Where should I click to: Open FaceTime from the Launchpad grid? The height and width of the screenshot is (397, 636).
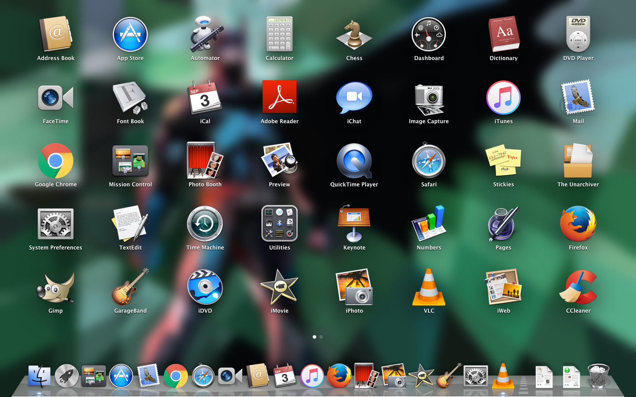[56, 98]
